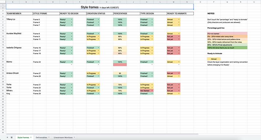Select all cells using the corner box

coord(3,2)
